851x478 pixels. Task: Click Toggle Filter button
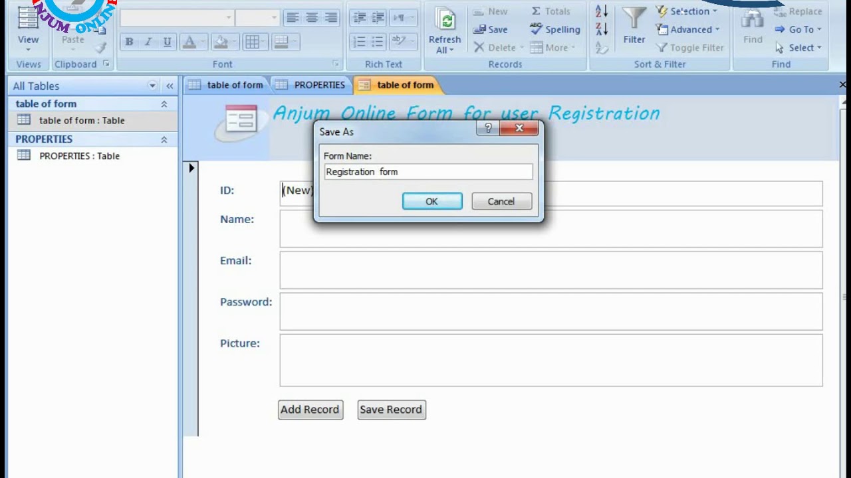pos(690,48)
